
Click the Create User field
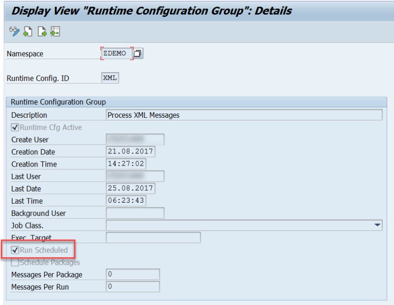[x=135, y=139]
